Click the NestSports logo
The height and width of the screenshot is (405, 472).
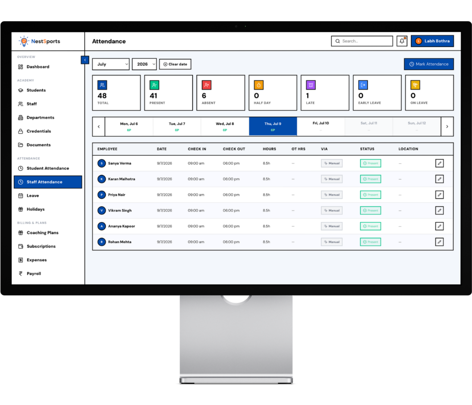click(x=39, y=41)
